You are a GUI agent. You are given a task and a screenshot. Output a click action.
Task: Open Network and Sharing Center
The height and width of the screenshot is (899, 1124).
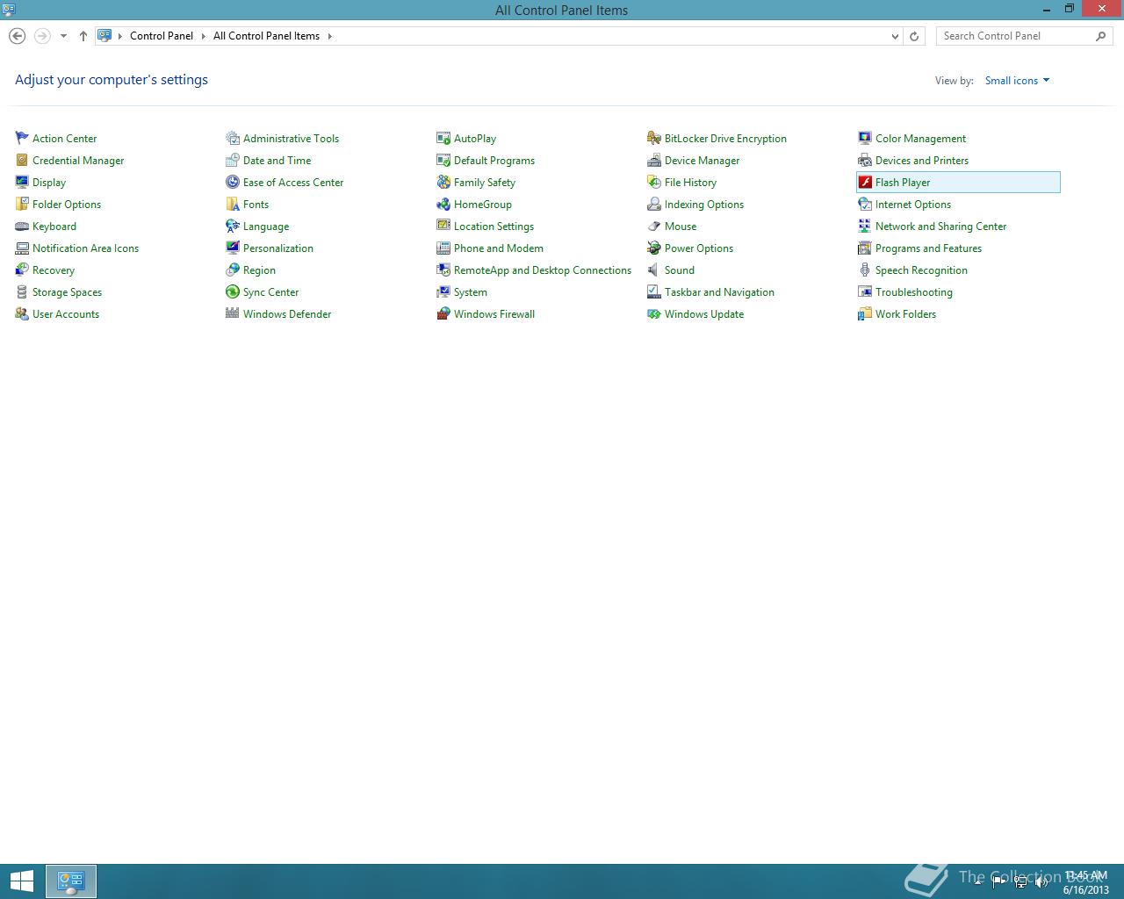(x=940, y=226)
